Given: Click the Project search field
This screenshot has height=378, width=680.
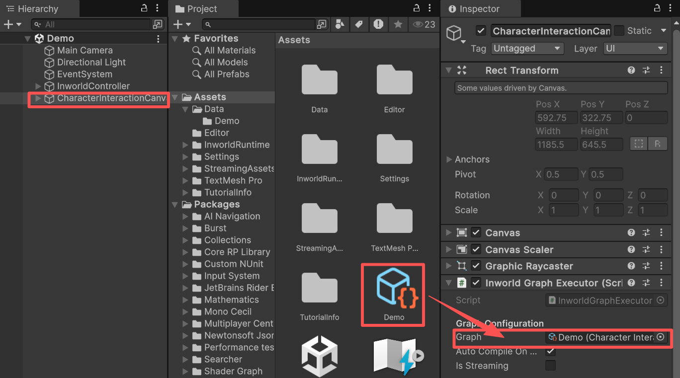Looking at the screenshot, I should tap(259, 24).
